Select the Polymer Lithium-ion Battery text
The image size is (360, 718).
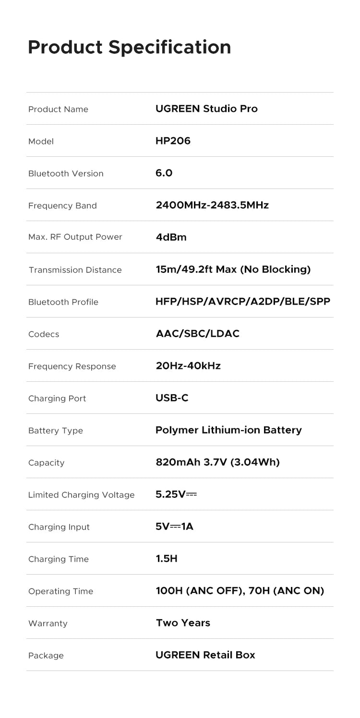tap(228, 430)
